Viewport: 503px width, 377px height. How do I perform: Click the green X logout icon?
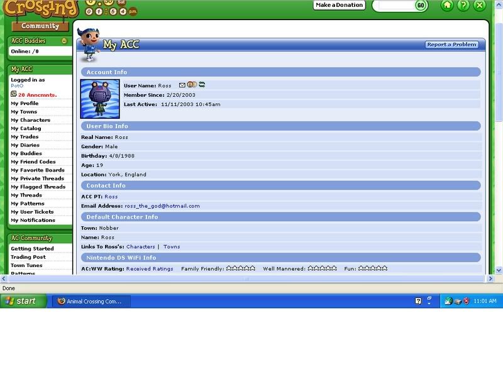click(x=480, y=6)
